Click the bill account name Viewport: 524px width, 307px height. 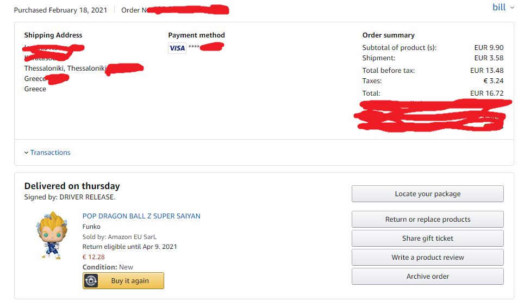tap(499, 8)
